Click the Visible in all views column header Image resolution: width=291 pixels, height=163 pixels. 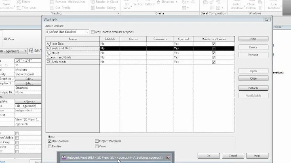[214, 39]
